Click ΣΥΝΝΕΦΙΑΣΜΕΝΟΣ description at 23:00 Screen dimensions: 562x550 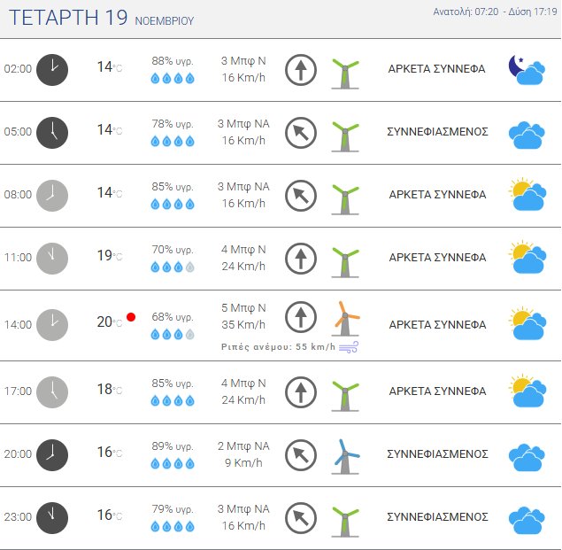click(438, 516)
